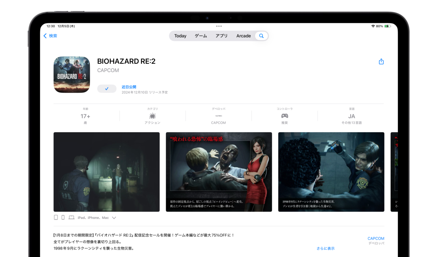Tap the back chevron beside 検索
This screenshot has height=257, width=436.
45,36
